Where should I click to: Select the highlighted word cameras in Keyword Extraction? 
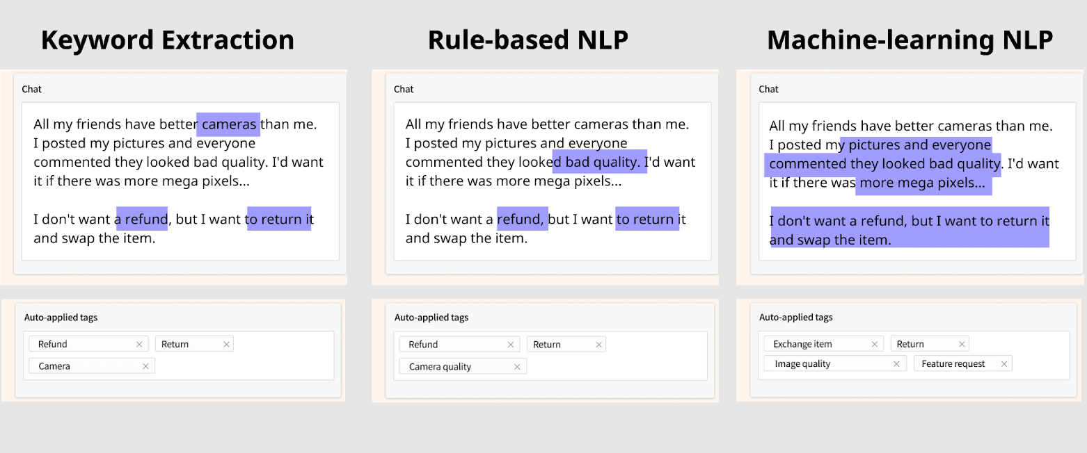click(x=228, y=124)
